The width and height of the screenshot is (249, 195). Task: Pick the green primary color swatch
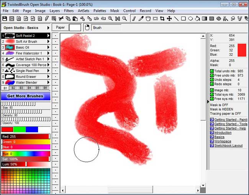click(20, 129)
